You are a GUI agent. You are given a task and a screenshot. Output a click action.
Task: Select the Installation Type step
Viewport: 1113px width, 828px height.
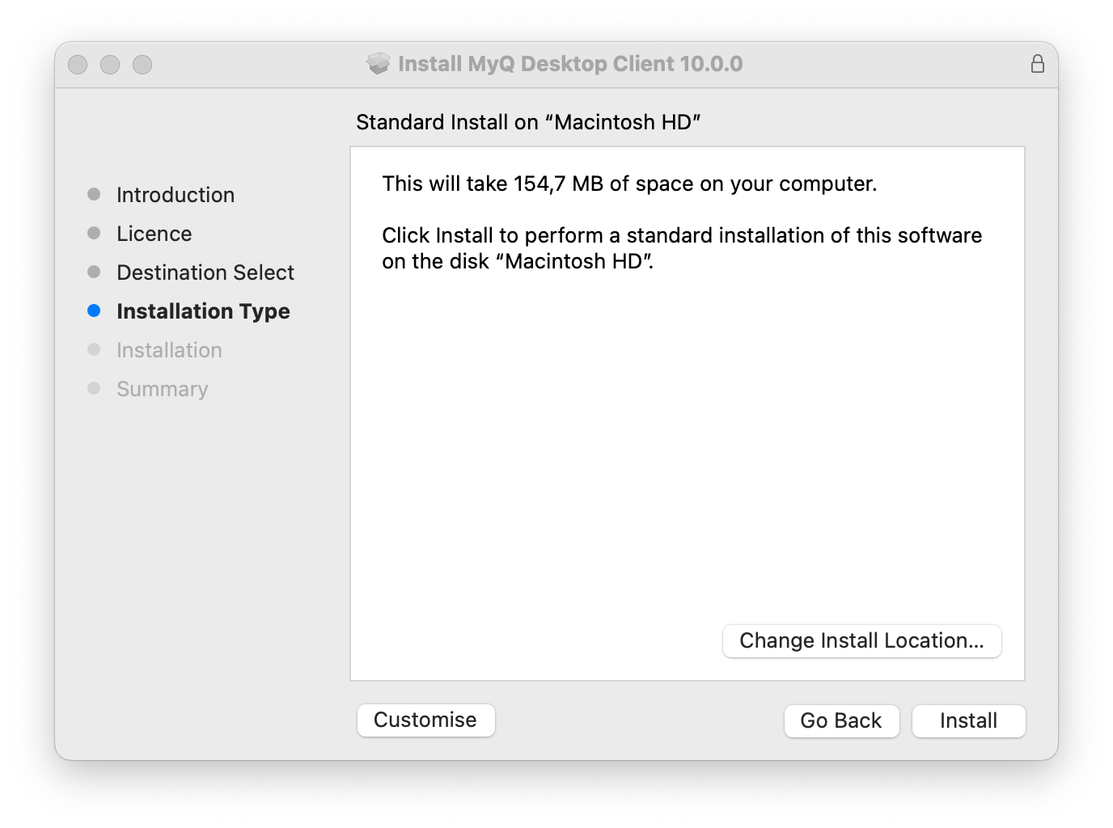pyautogui.click(x=203, y=310)
